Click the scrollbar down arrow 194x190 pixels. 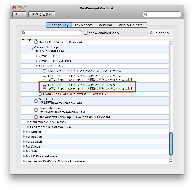pos(171,161)
